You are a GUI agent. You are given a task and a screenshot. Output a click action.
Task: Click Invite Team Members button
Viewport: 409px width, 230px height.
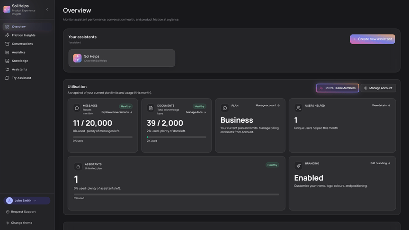[337, 88]
